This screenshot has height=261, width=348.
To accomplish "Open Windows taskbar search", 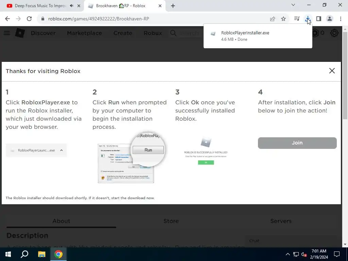I will click(24, 254).
